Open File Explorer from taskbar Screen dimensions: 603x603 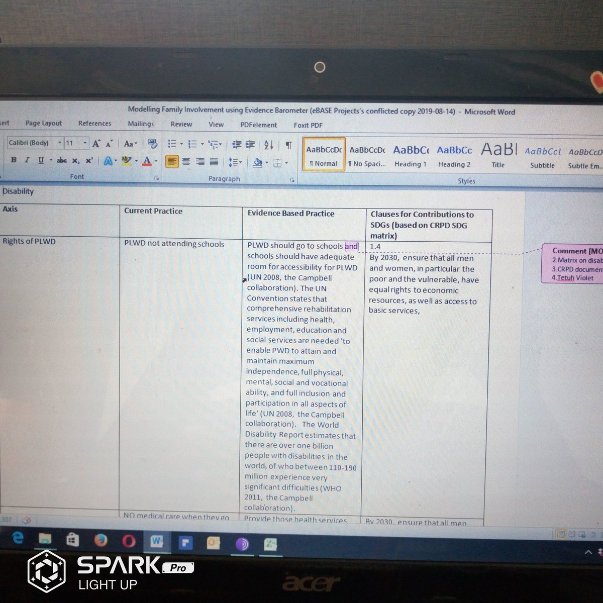coord(45,540)
